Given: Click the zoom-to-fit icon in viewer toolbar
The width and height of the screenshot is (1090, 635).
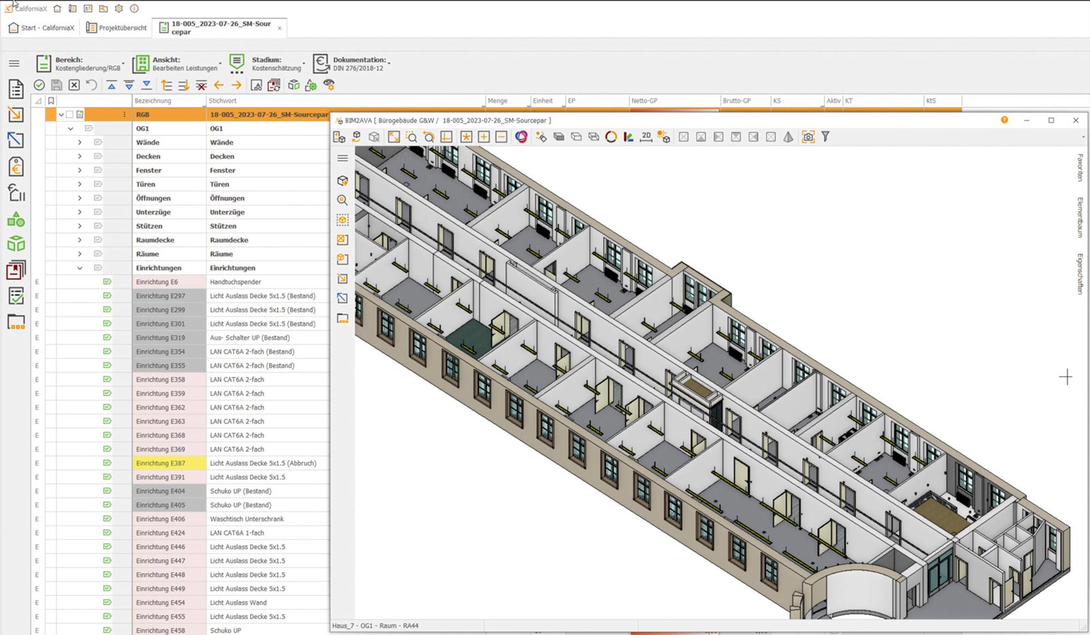Looking at the screenshot, I should coord(394,137).
